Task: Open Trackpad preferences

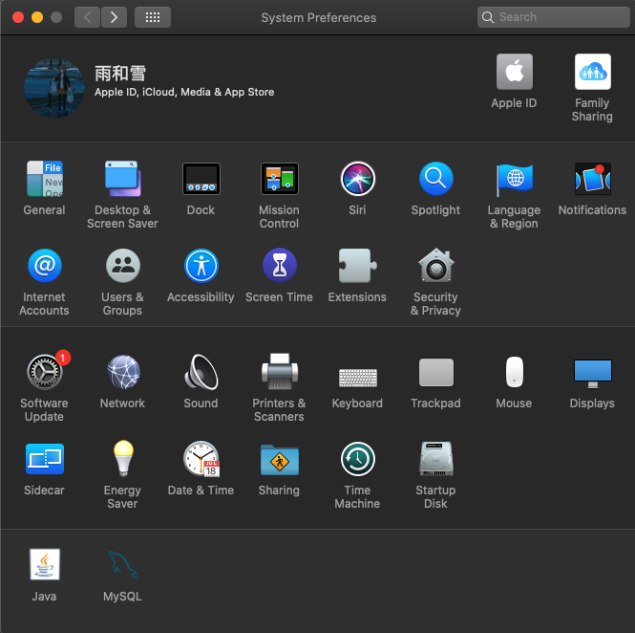Action: click(436, 372)
